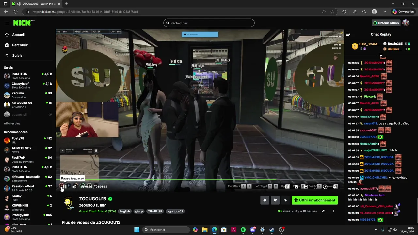Reload the page with refresh icon
Viewport: 418px width, 235px height.
pos(15,12)
